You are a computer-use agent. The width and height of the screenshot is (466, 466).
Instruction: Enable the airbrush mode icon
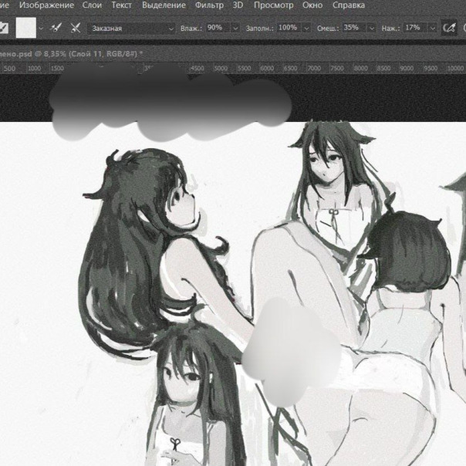pos(449,28)
